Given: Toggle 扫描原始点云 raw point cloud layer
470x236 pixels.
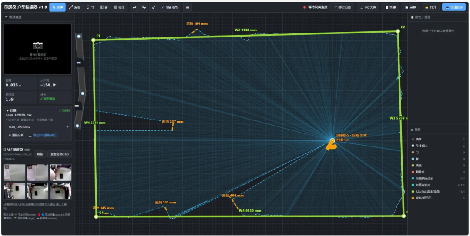Looking at the screenshot, I should 413,179.
